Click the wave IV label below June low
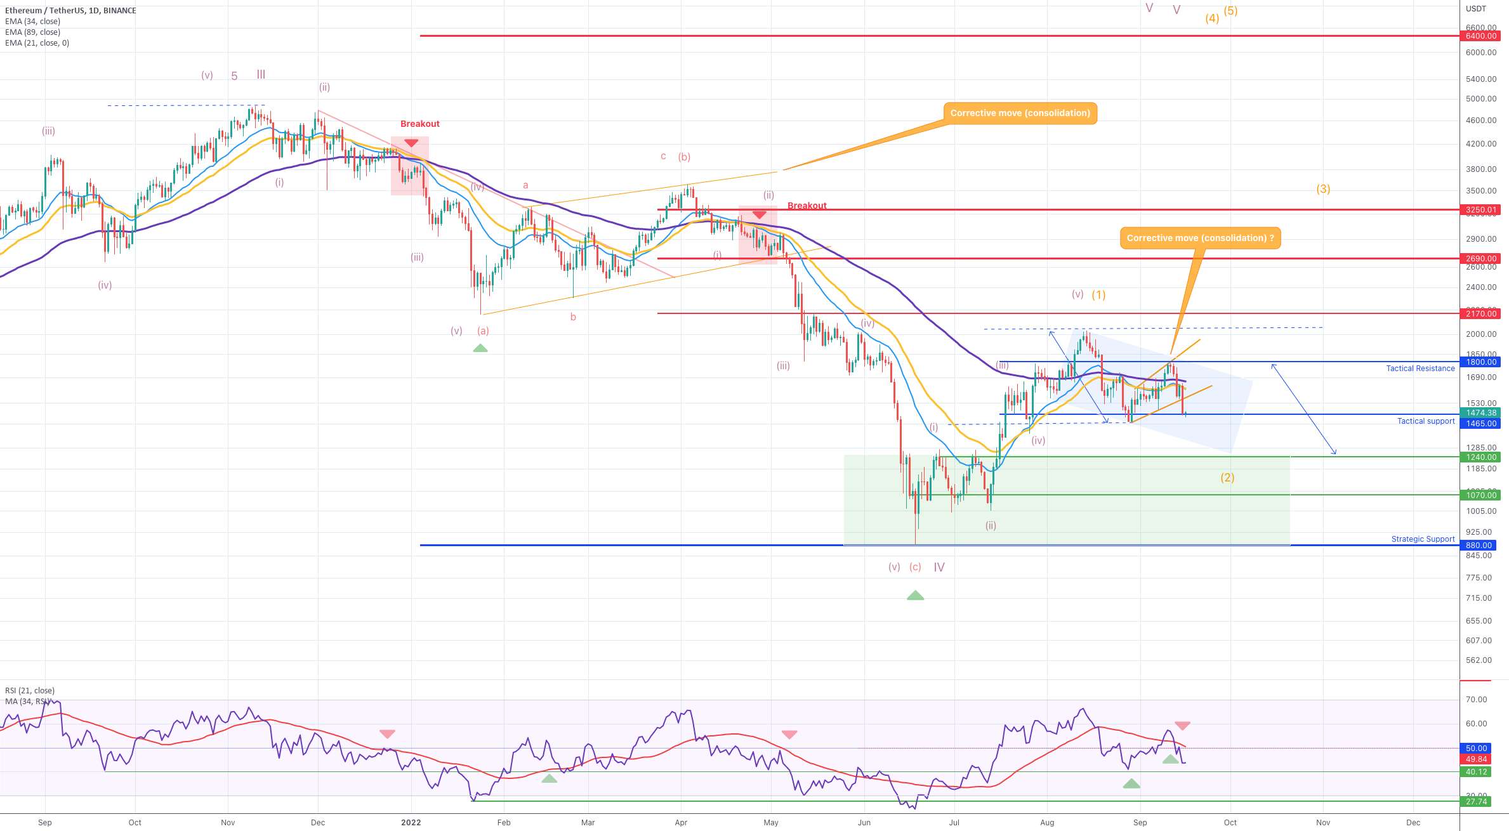Screen dimensions: 1509x831 coord(939,568)
